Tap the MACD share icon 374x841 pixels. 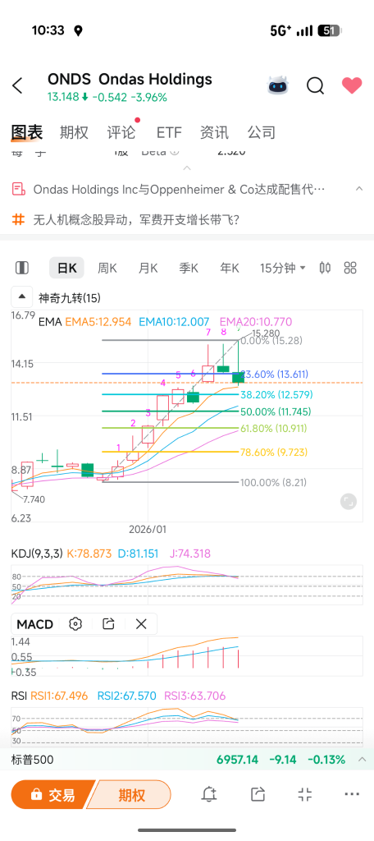coord(108,624)
